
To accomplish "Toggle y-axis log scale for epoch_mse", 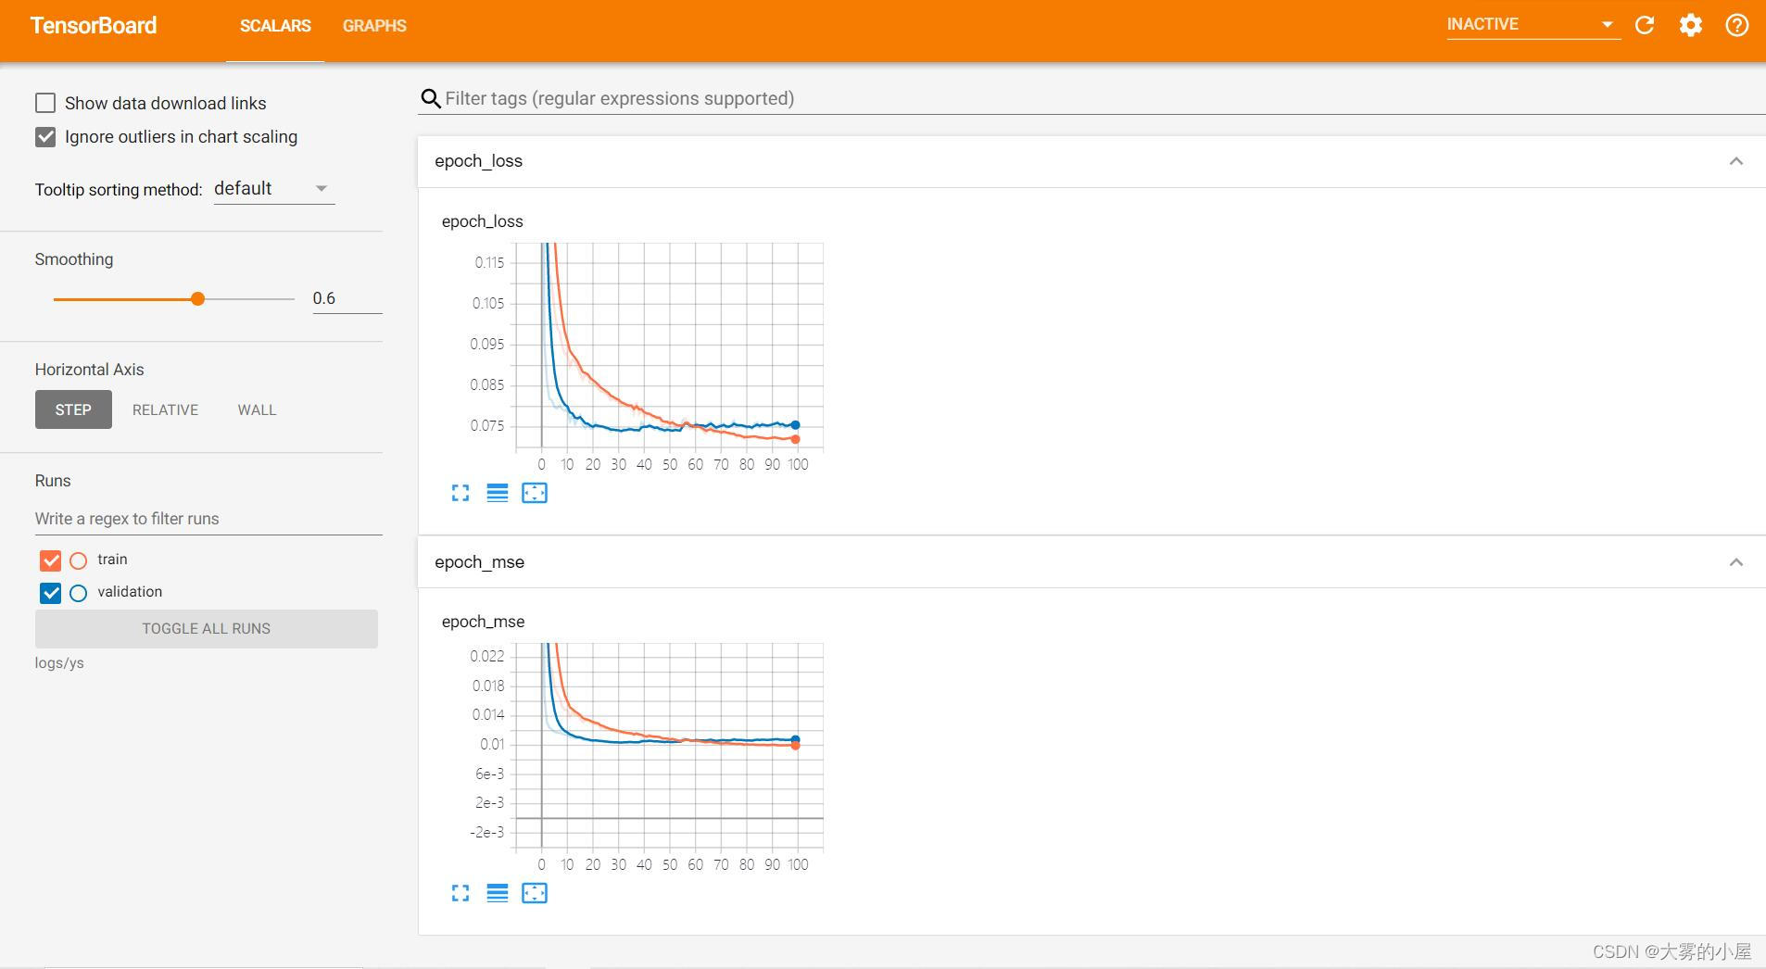I will pos(498,893).
